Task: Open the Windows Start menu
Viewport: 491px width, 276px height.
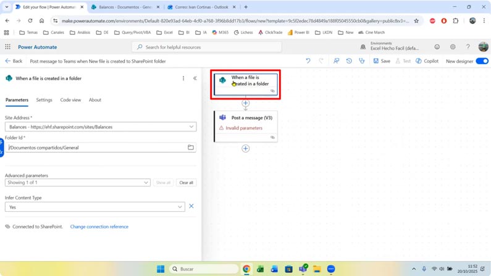Action: [161, 269]
